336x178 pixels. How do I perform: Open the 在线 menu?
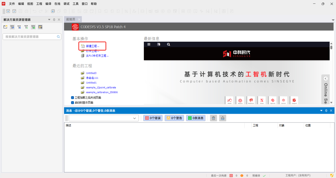click(x=57, y=4)
